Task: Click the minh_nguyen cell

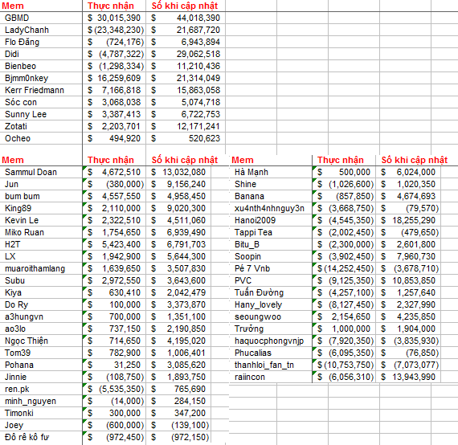Action: tap(41, 401)
